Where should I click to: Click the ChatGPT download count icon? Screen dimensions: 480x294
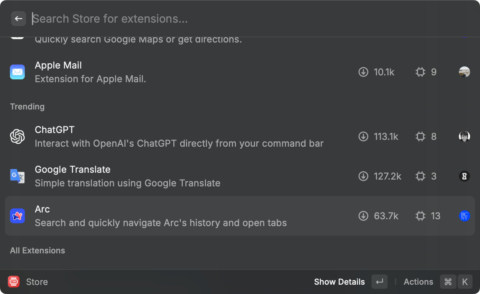click(363, 136)
